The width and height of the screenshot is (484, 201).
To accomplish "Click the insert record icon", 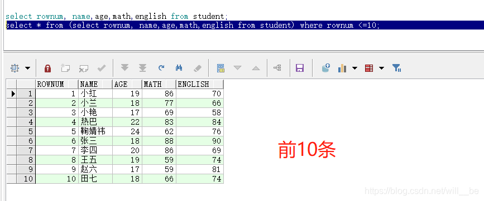I will tap(65, 68).
